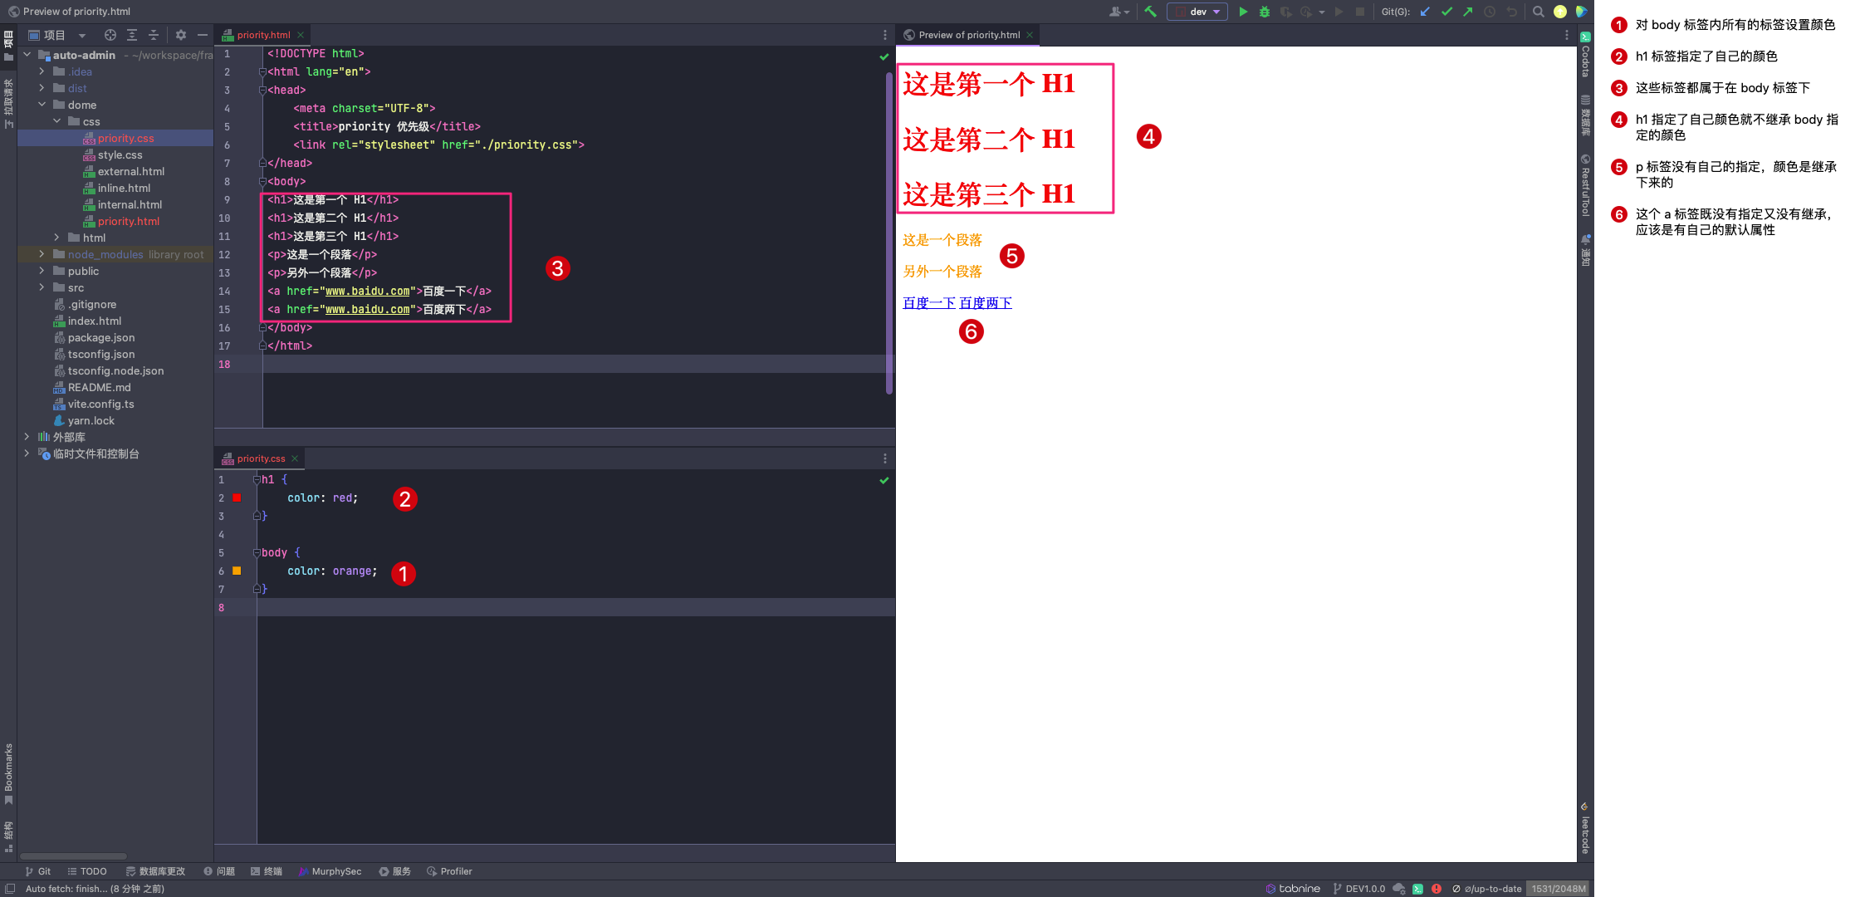Expand the src folder
Screen dimensions: 1860x897
coord(42,287)
